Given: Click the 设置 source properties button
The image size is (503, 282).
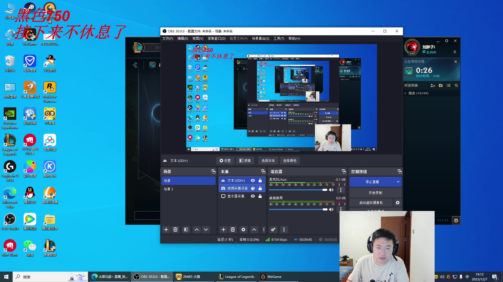Looking at the screenshot, I should click(x=225, y=161).
